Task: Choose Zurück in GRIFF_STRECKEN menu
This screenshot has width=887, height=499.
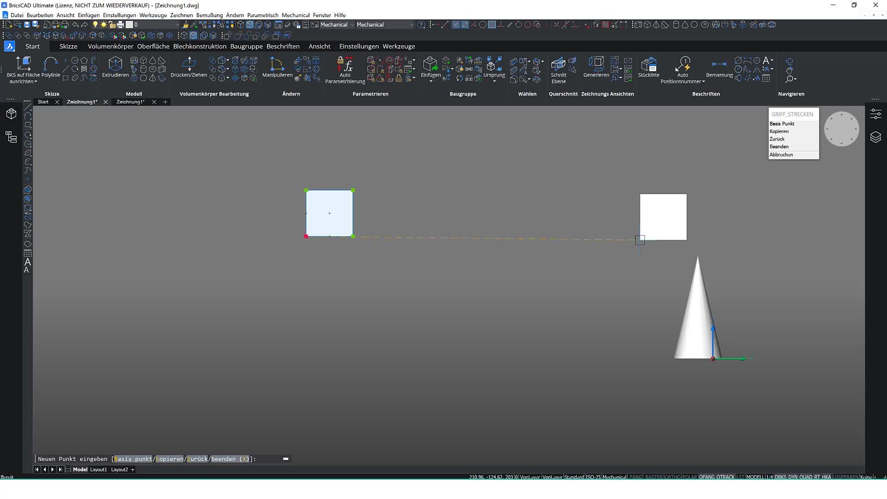Action: [x=793, y=139]
